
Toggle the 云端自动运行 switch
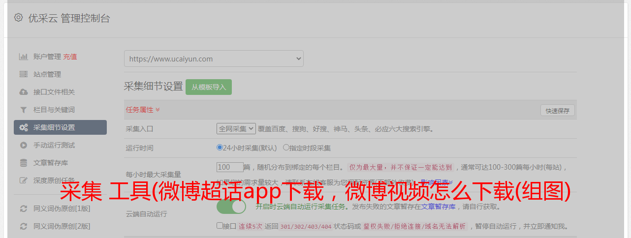[231, 207]
